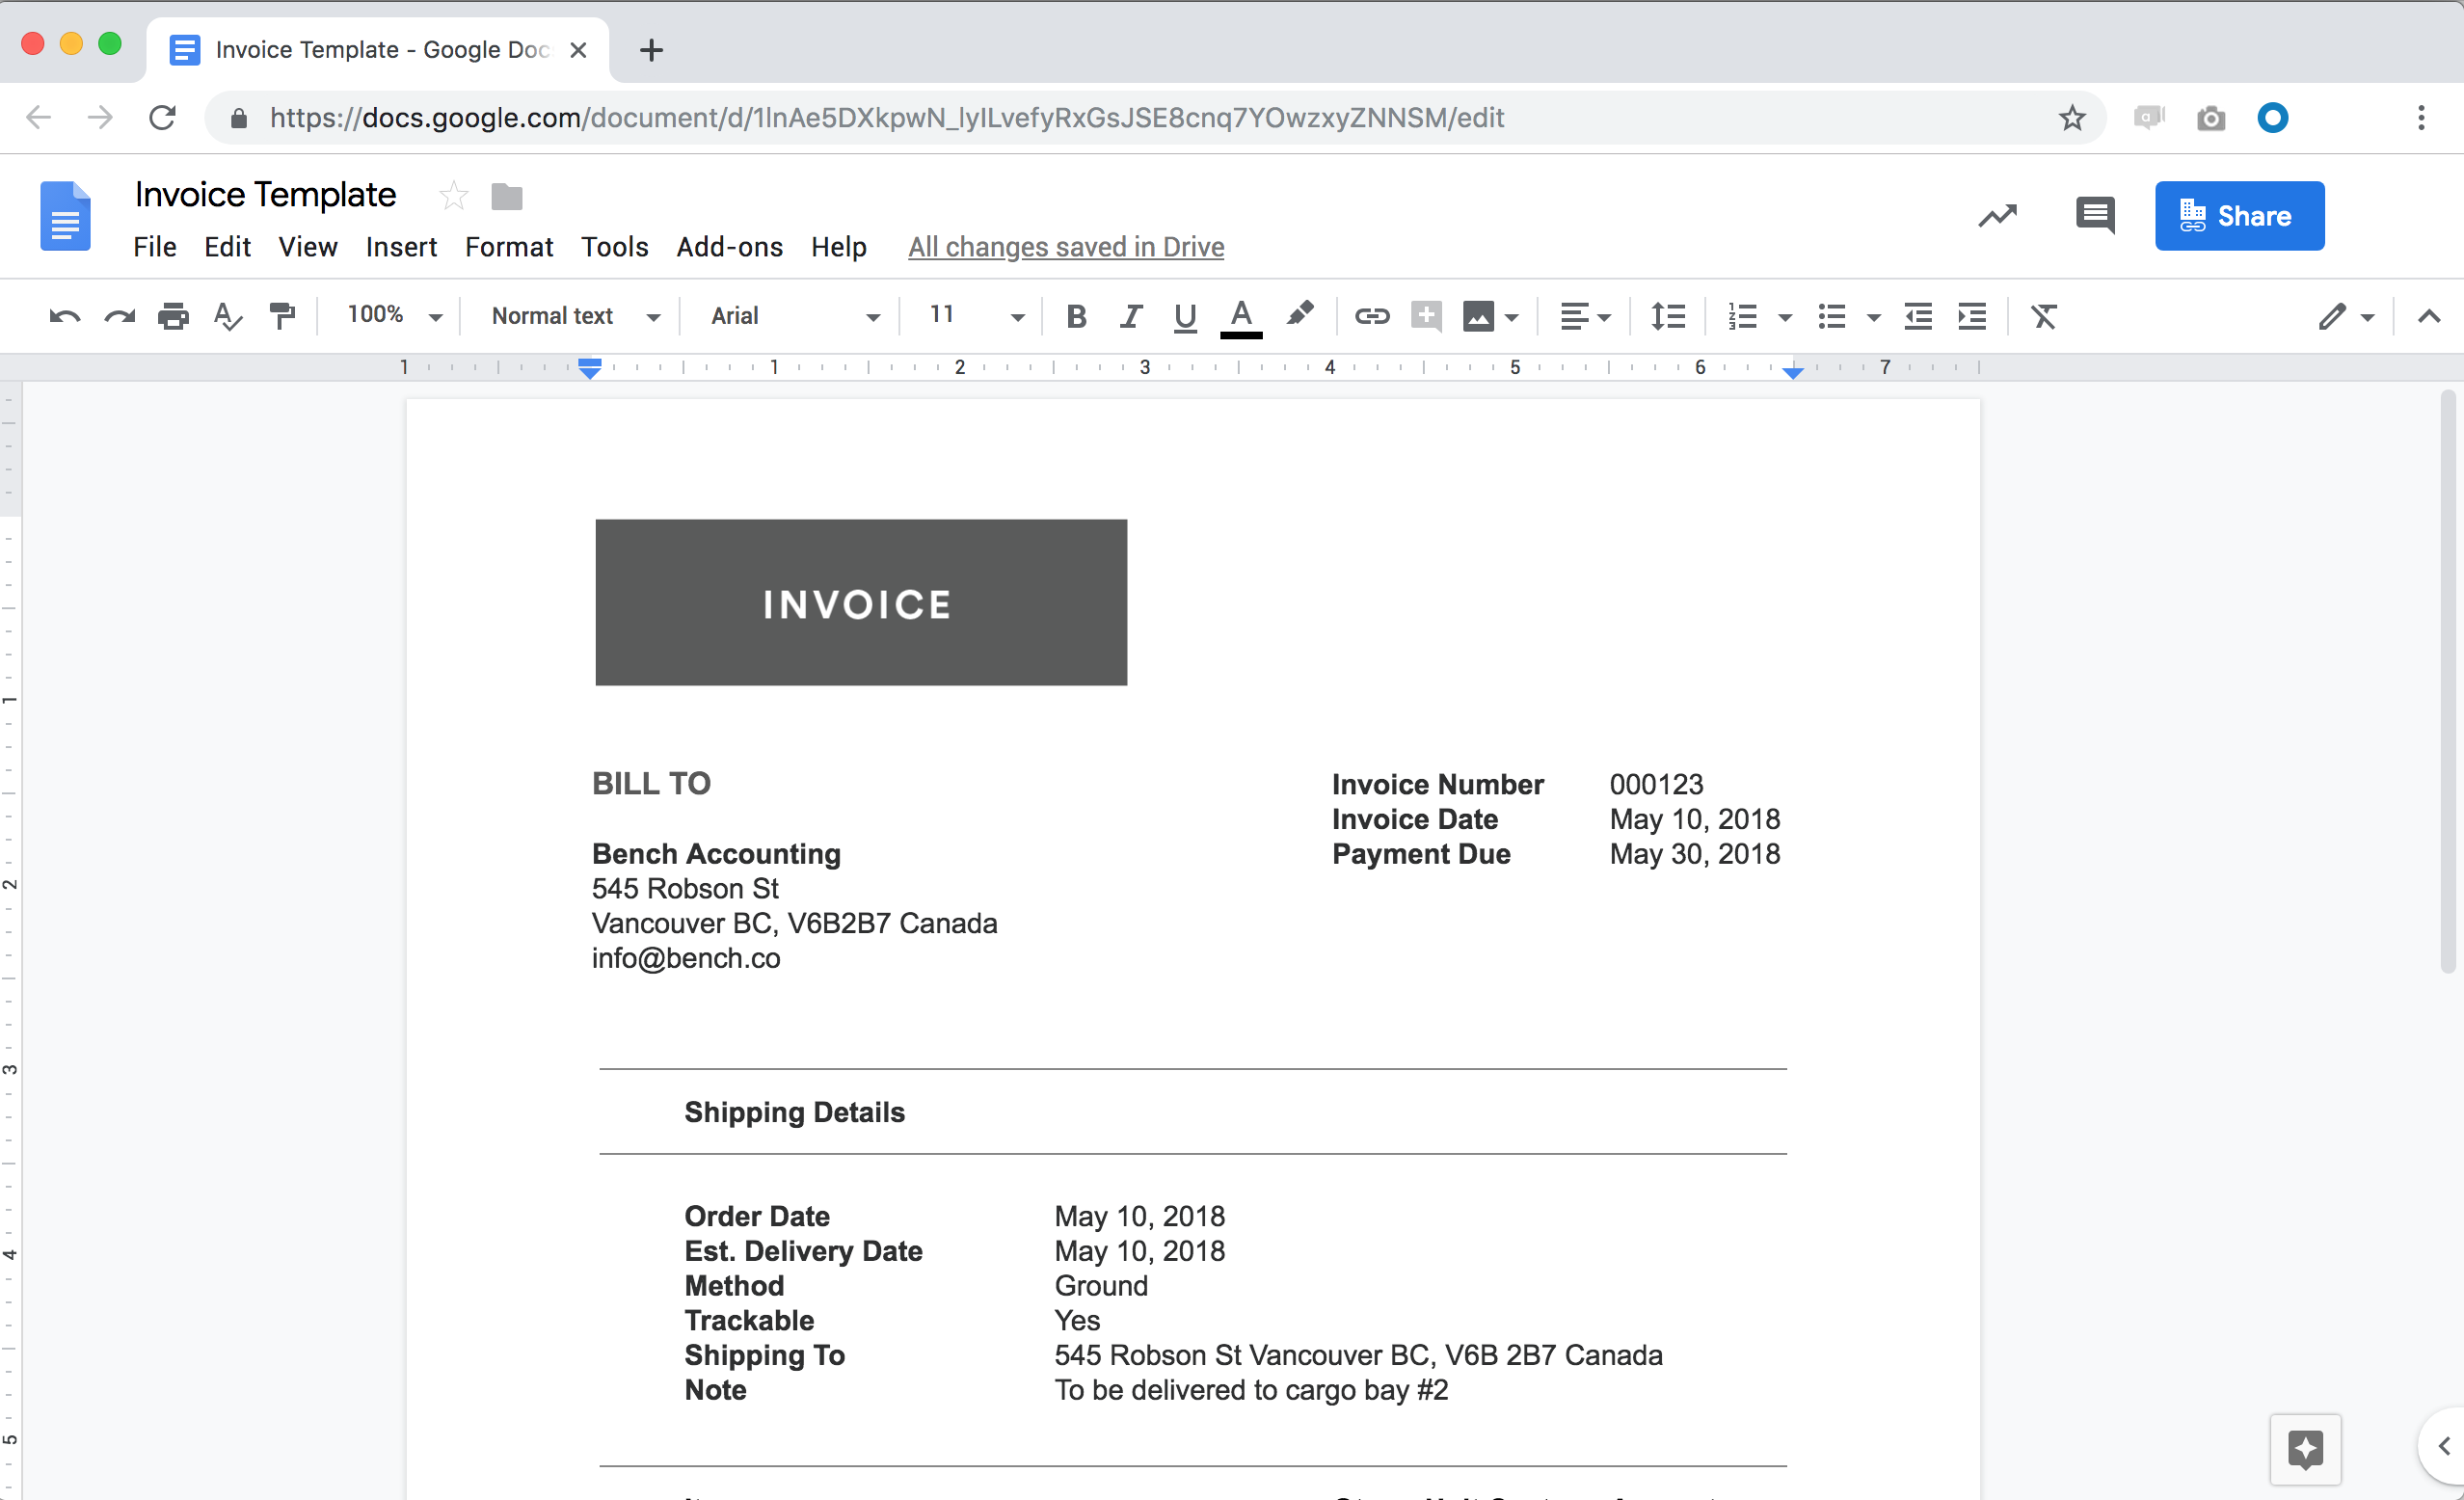Image resolution: width=2464 pixels, height=1500 pixels.
Task: Click the Bold formatting icon
Action: click(x=1077, y=317)
